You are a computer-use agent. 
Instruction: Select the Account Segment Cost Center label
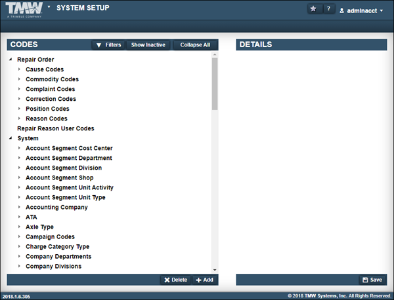tap(69, 148)
